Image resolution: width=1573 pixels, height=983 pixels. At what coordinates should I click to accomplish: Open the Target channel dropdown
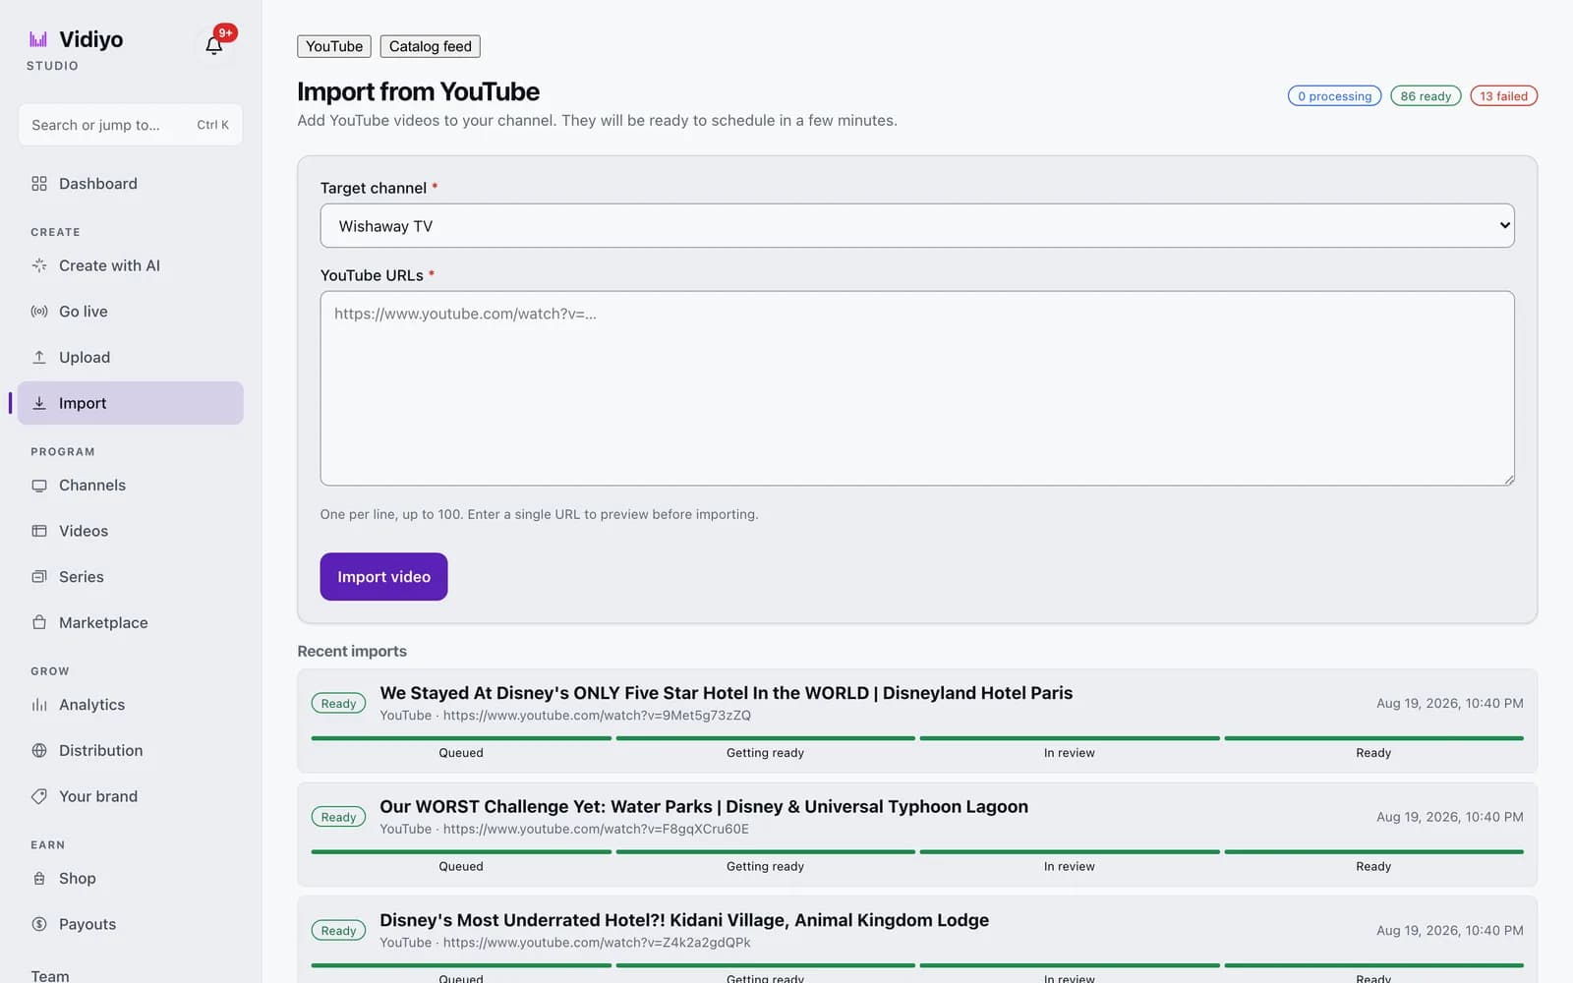point(917,226)
